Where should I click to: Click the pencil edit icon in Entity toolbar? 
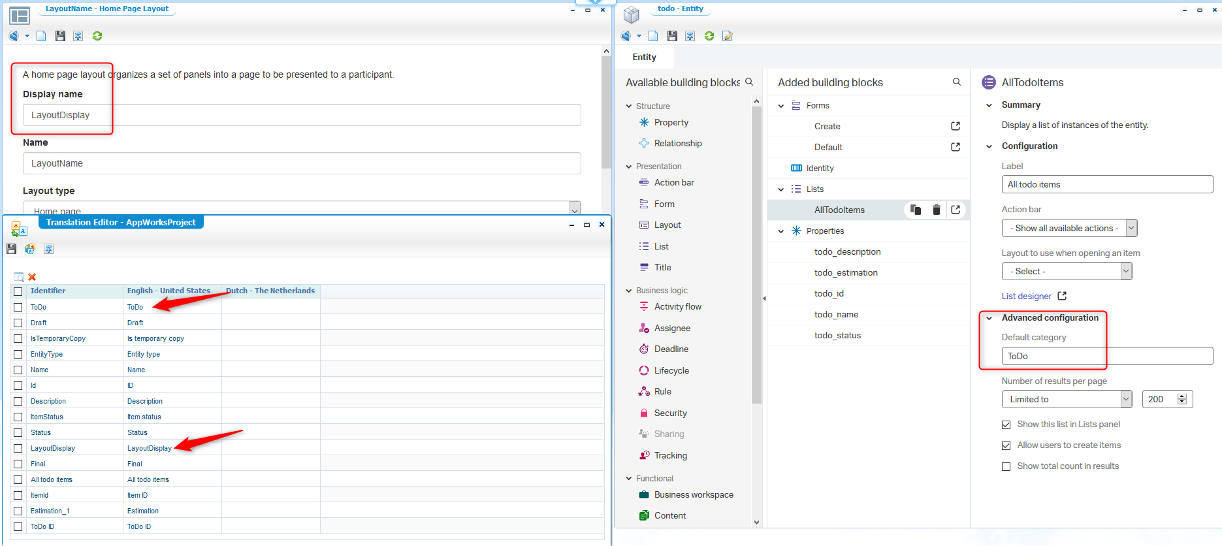(727, 36)
